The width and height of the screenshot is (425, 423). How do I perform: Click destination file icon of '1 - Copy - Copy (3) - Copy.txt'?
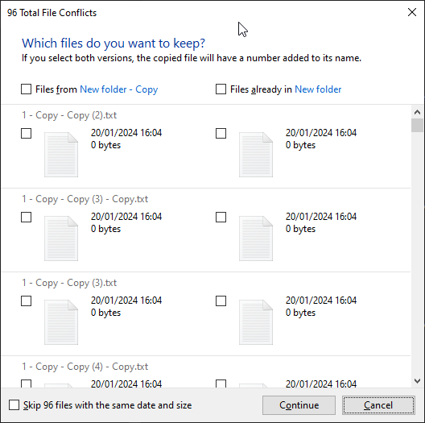(256, 238)
